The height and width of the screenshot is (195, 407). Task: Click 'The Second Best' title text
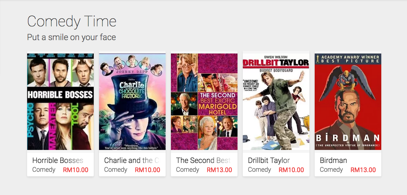[x=203, y=161]
